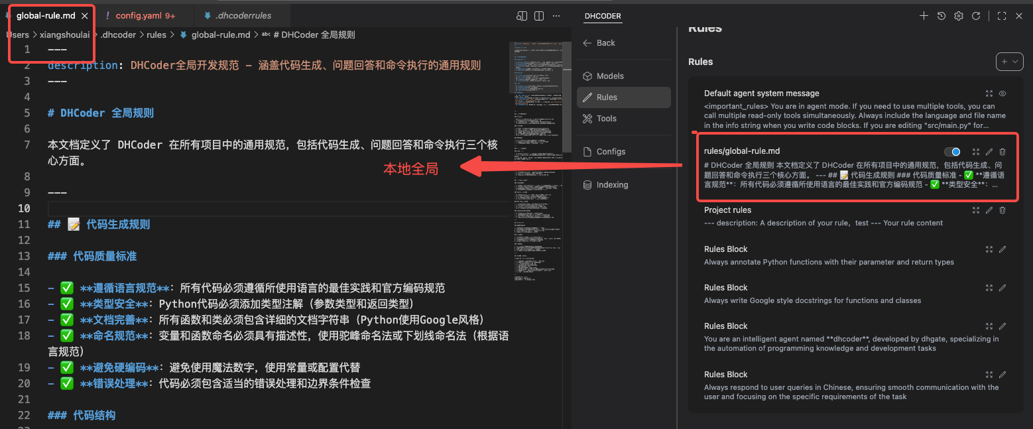Open the .dhcoderrules editor tab
This screenshot has width=1033, height=429.
pos(243,15)
